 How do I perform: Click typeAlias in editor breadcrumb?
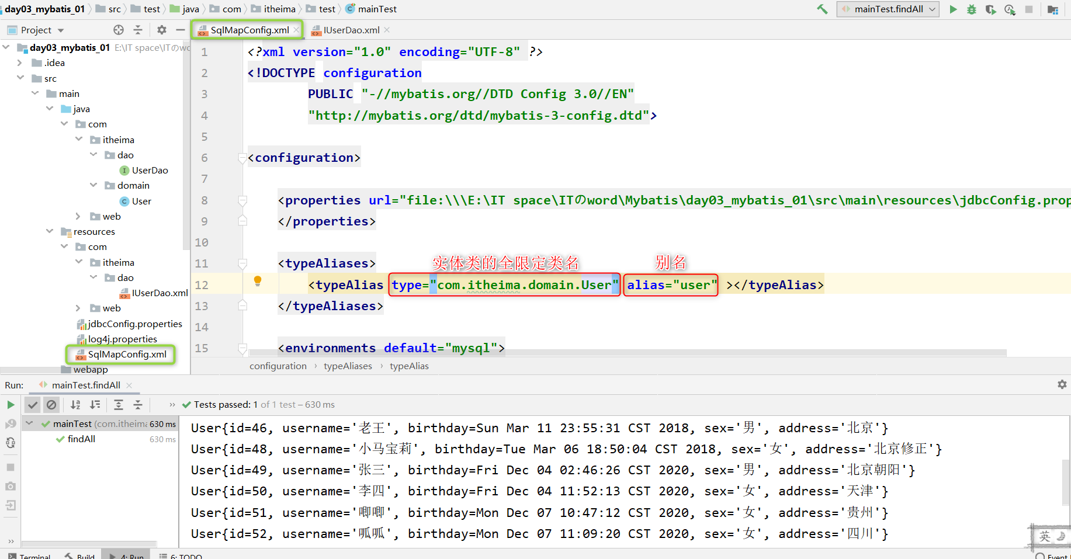[x=409, y=366]
